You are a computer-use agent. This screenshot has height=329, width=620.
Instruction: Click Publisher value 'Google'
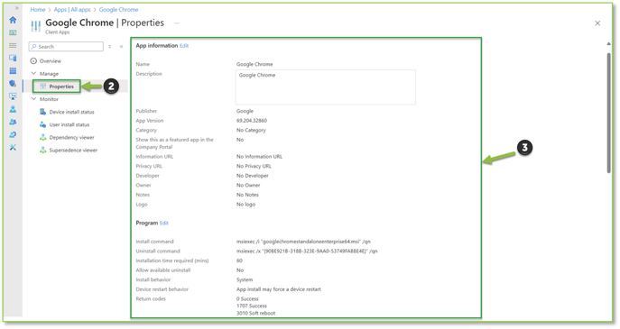pyautogui.click(x=245, y=112)
